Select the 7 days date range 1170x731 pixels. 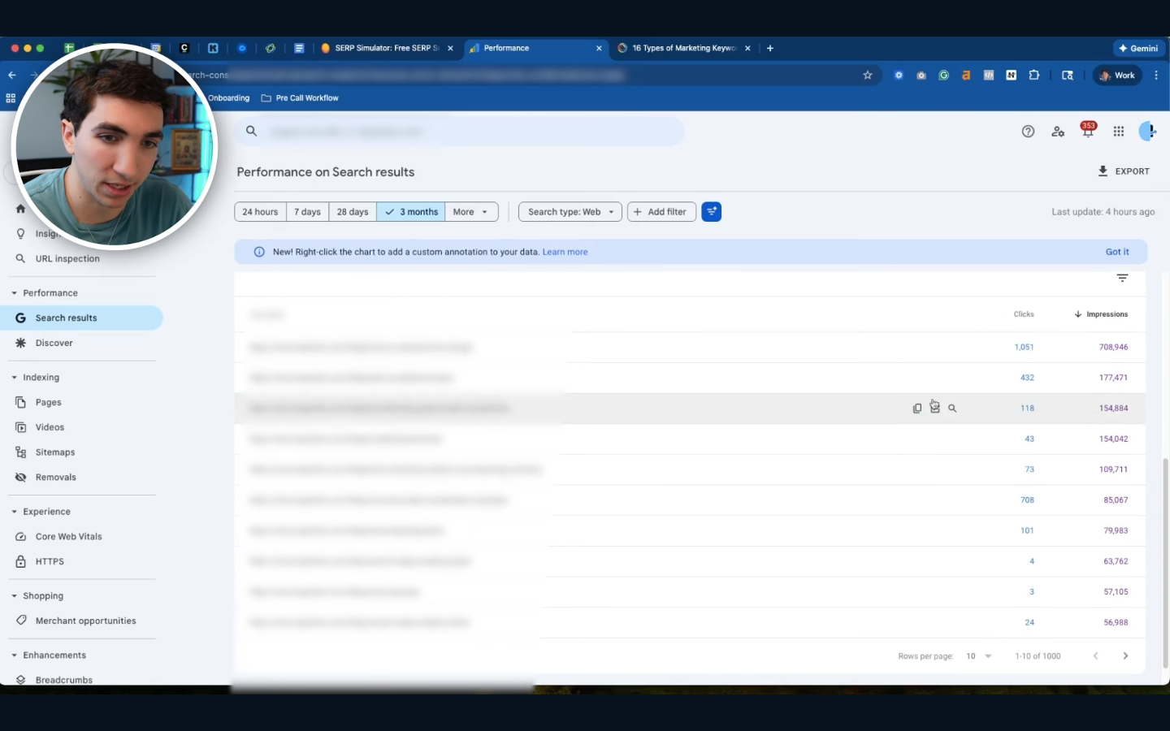point(307,212)
